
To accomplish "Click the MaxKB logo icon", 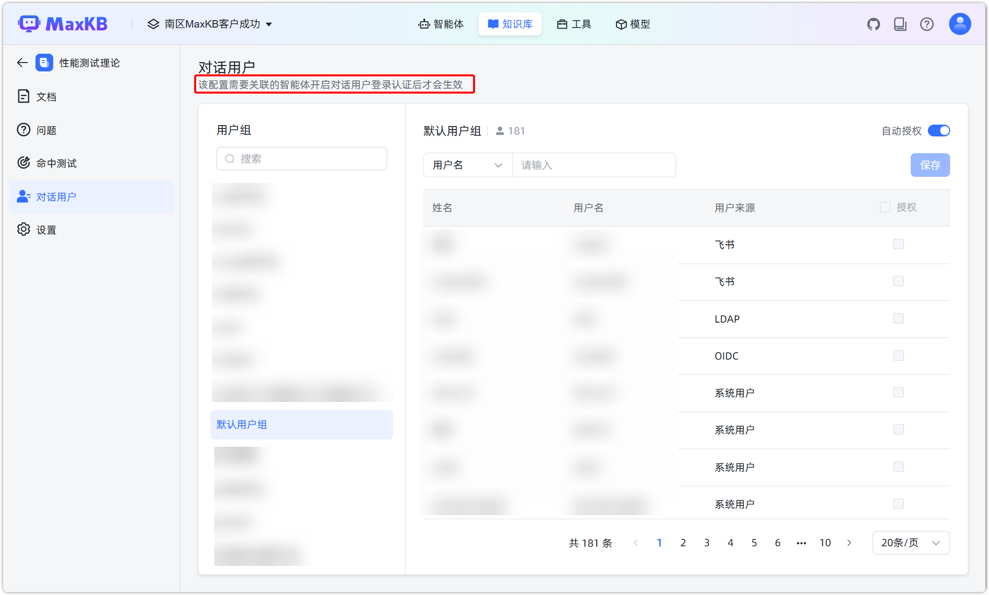I will tap(28, 23).
